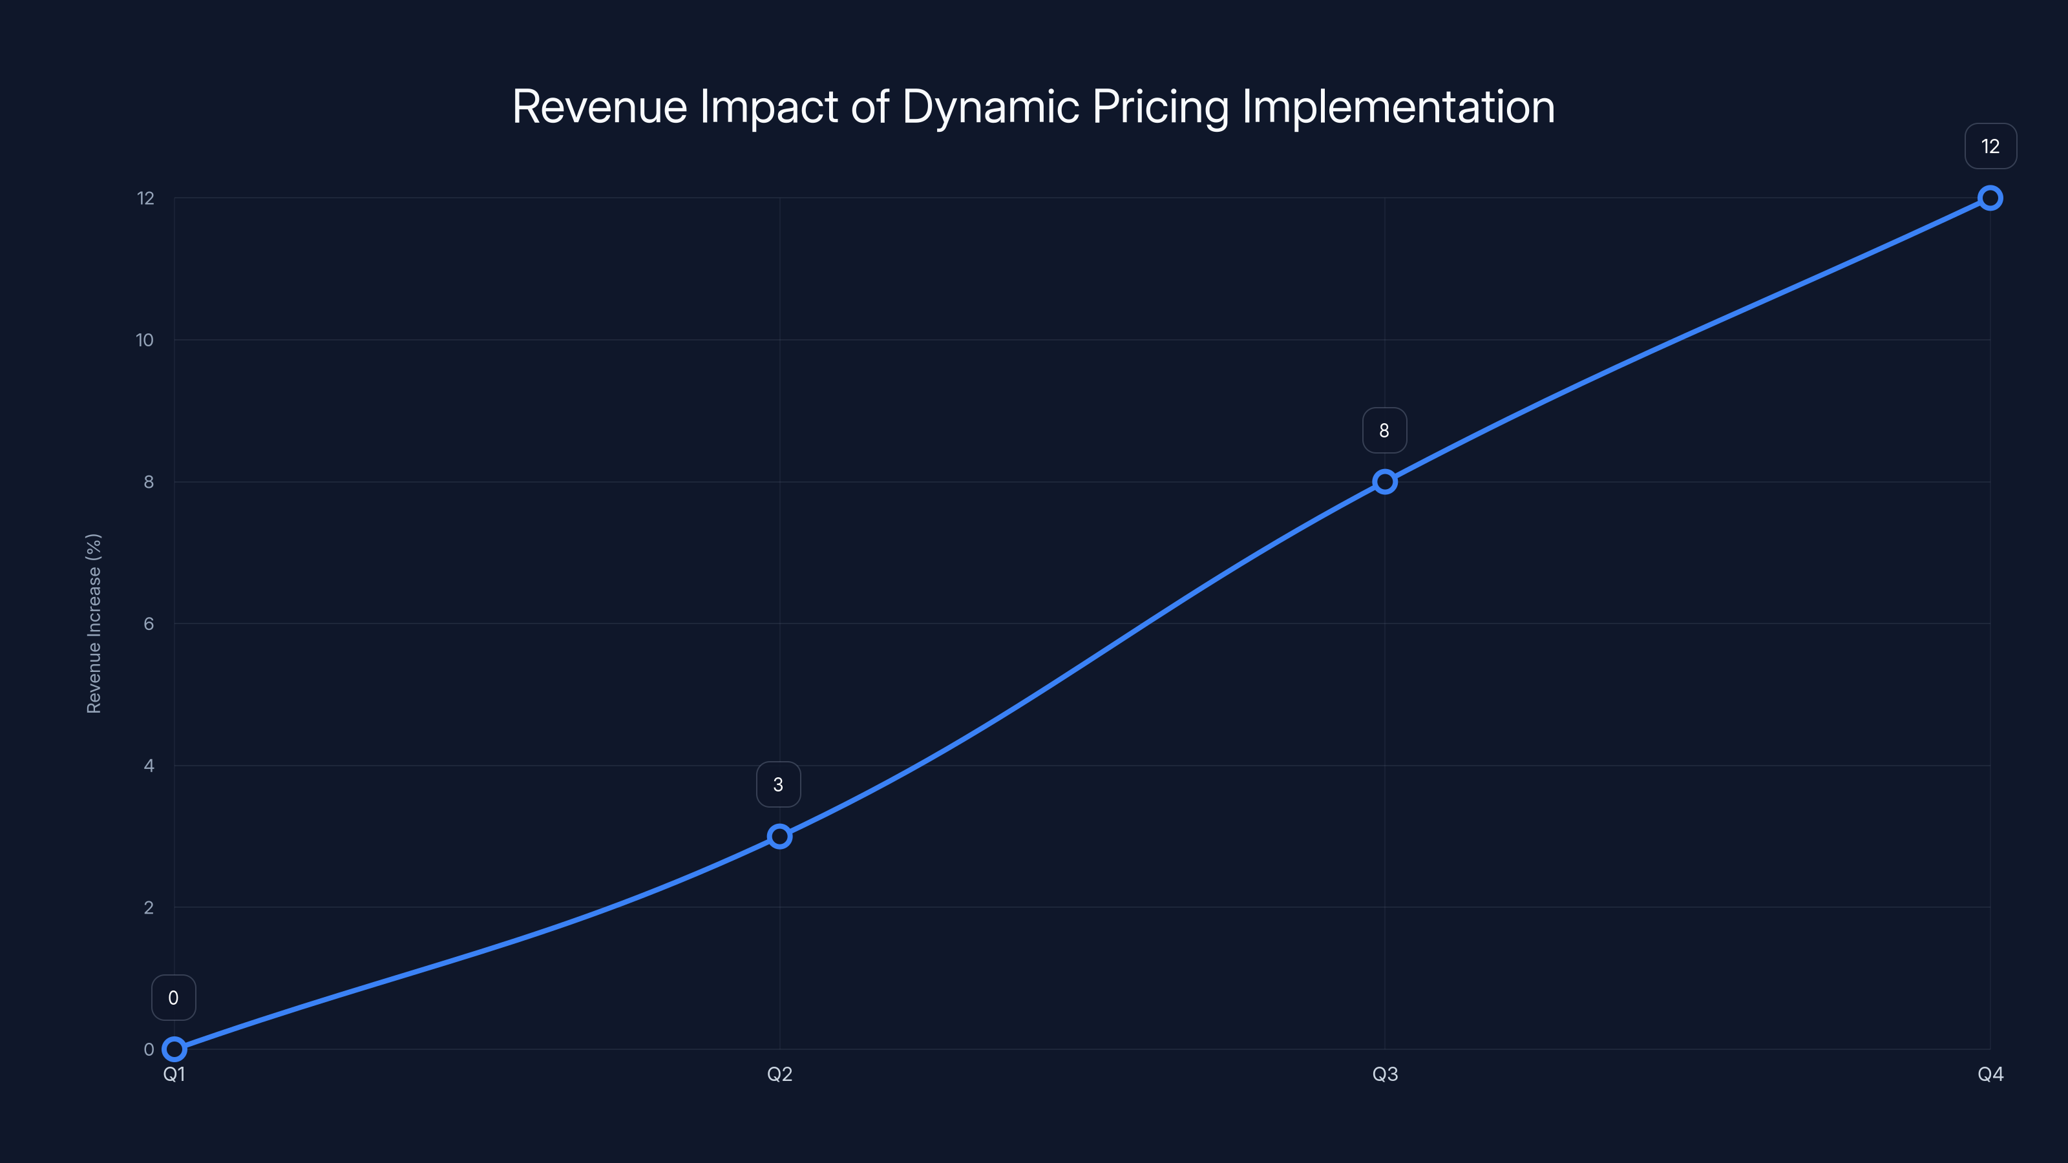Select the data label "3" above Q2

(x=779, y=784)
